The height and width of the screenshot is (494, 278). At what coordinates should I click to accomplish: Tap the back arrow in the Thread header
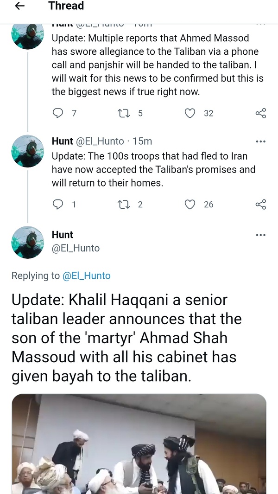[x=19, y=6]
